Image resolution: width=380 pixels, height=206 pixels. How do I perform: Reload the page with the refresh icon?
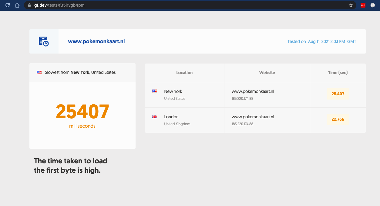click(8, 5)
